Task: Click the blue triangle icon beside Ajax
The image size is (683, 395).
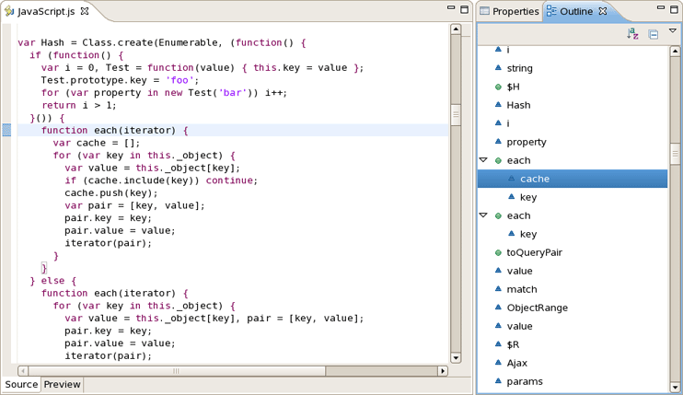Action: [498, 363]
